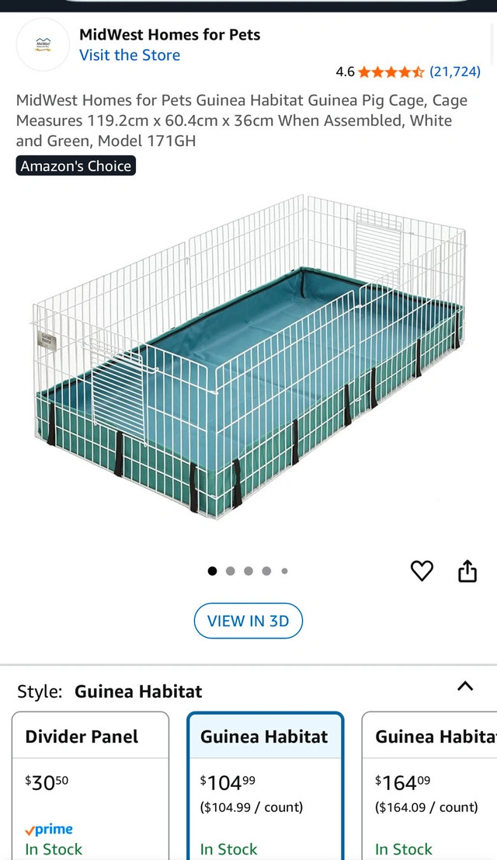Select the $164.09 Guinea Habitat option
The image size is (497, 860).
429,786
